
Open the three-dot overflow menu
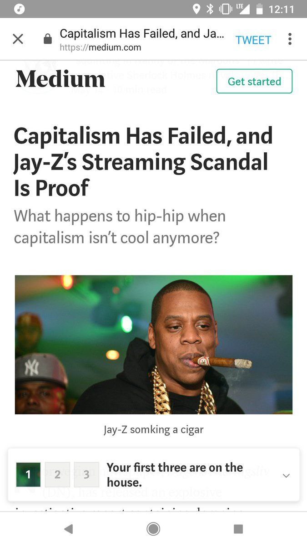coord(290,39)
